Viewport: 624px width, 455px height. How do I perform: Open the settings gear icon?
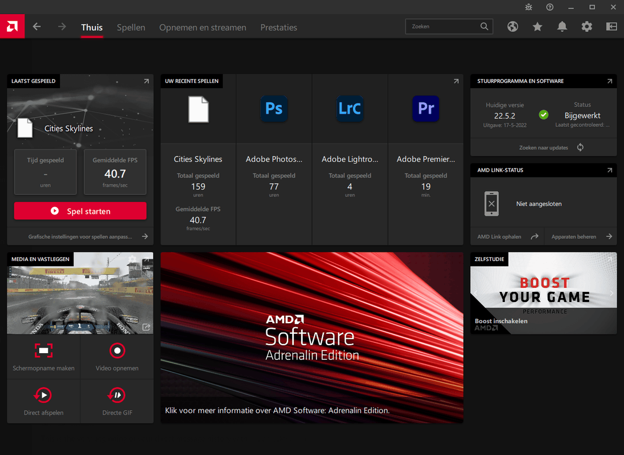coord(587,26)
